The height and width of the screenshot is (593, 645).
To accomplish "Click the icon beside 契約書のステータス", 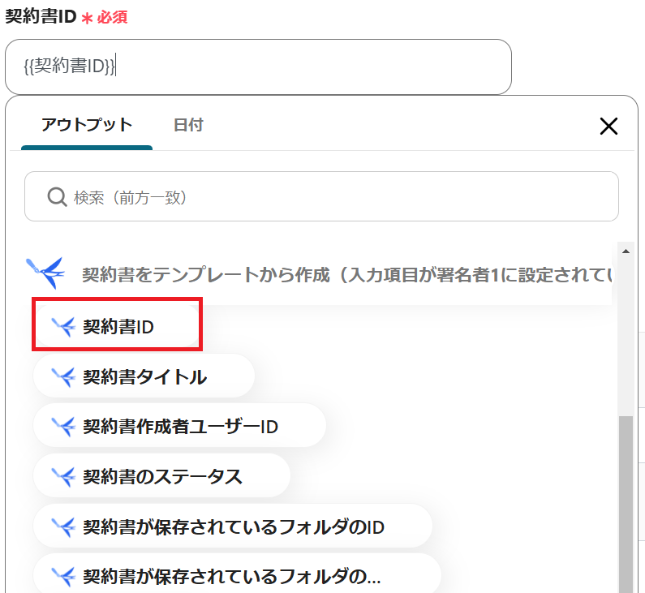I will [x=62, y=476].
